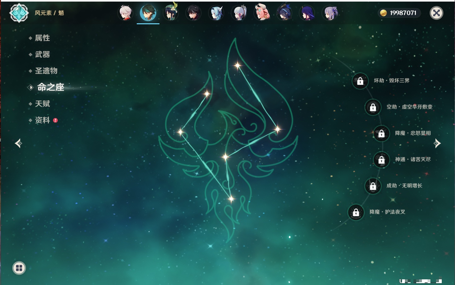
Task: Select the pink-haired horned character portrait
Action: point(262,13)
